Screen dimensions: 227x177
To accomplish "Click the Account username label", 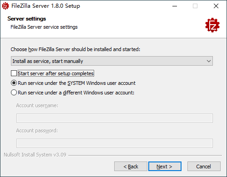I will point(37,105).
